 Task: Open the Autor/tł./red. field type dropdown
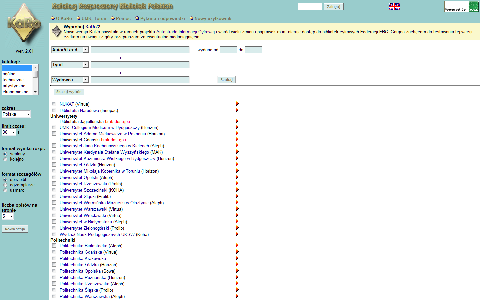70,50
